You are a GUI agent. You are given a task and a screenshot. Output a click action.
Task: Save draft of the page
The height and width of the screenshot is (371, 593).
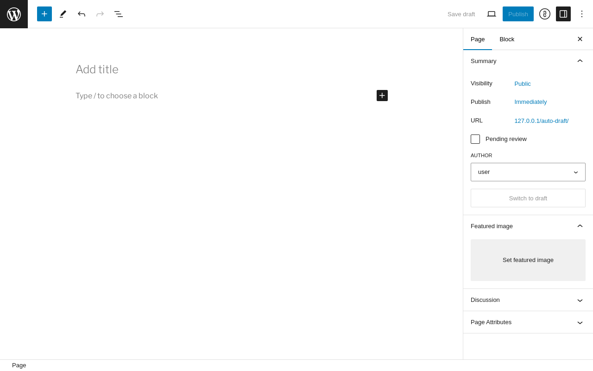pos(461,14)
